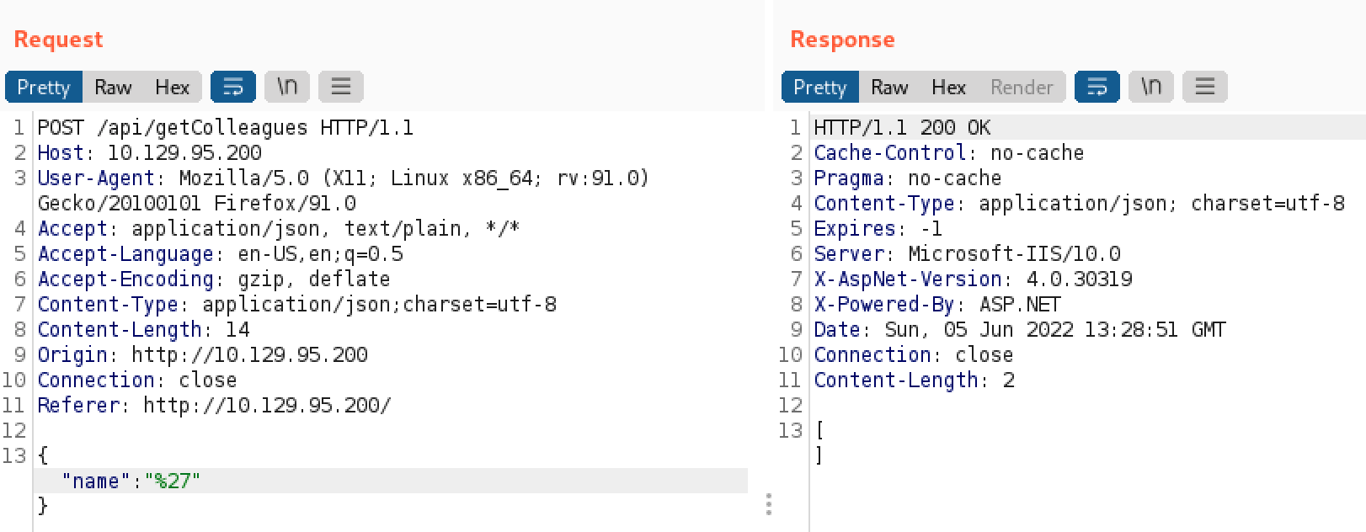Toggle non-printable characters in Request panel
The image size is (1366, 532).
(x=287, y=87)
